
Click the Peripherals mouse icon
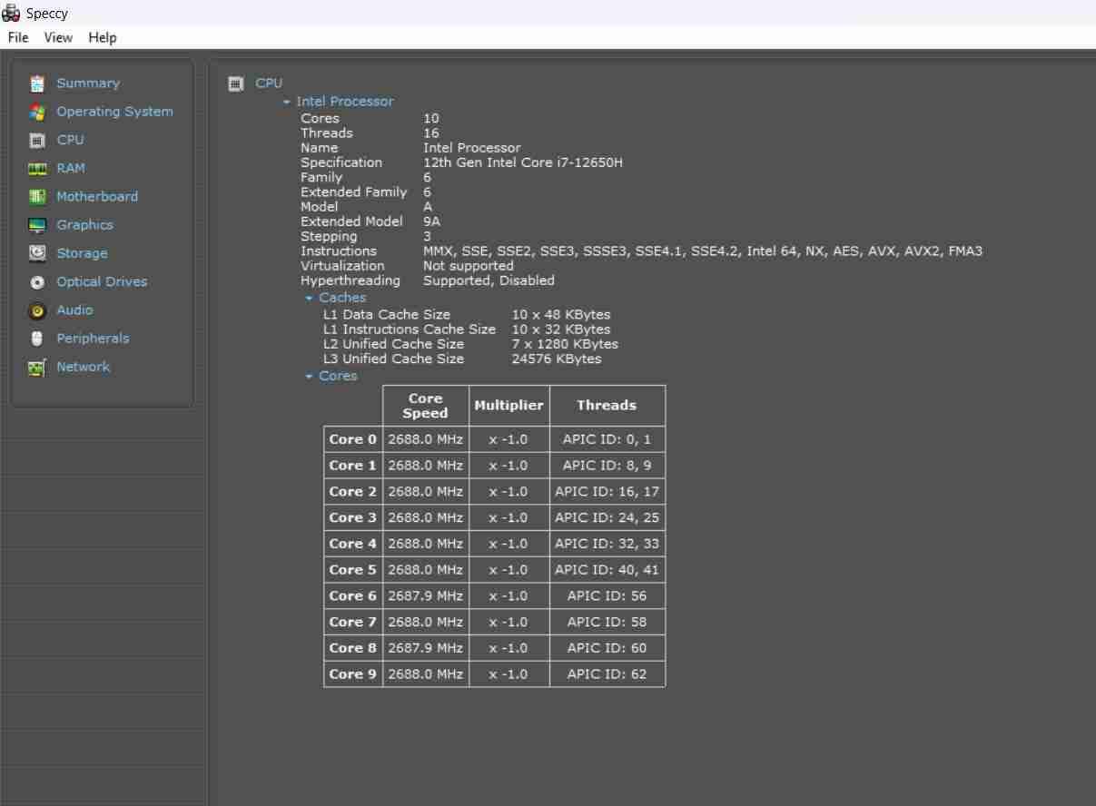point(37,339)
